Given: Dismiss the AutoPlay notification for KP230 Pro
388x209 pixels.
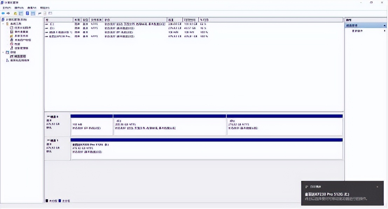Looking at the screenshot, I should (377, 187).
